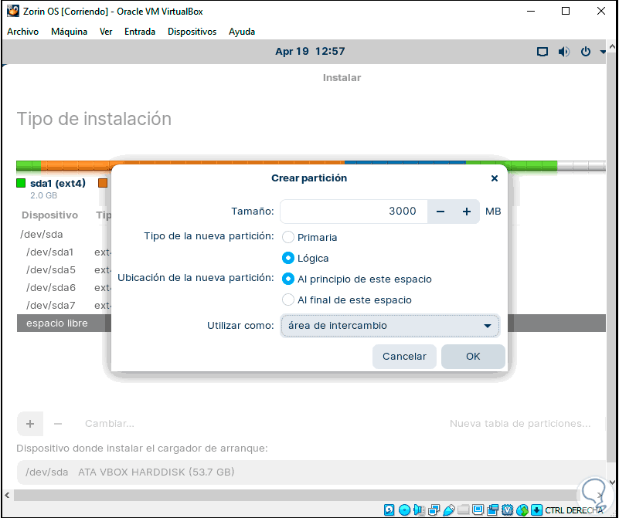The image size is (619, 518).
Task: Click the horizontal scrollbar at the bottom
Action: (295, 495)
